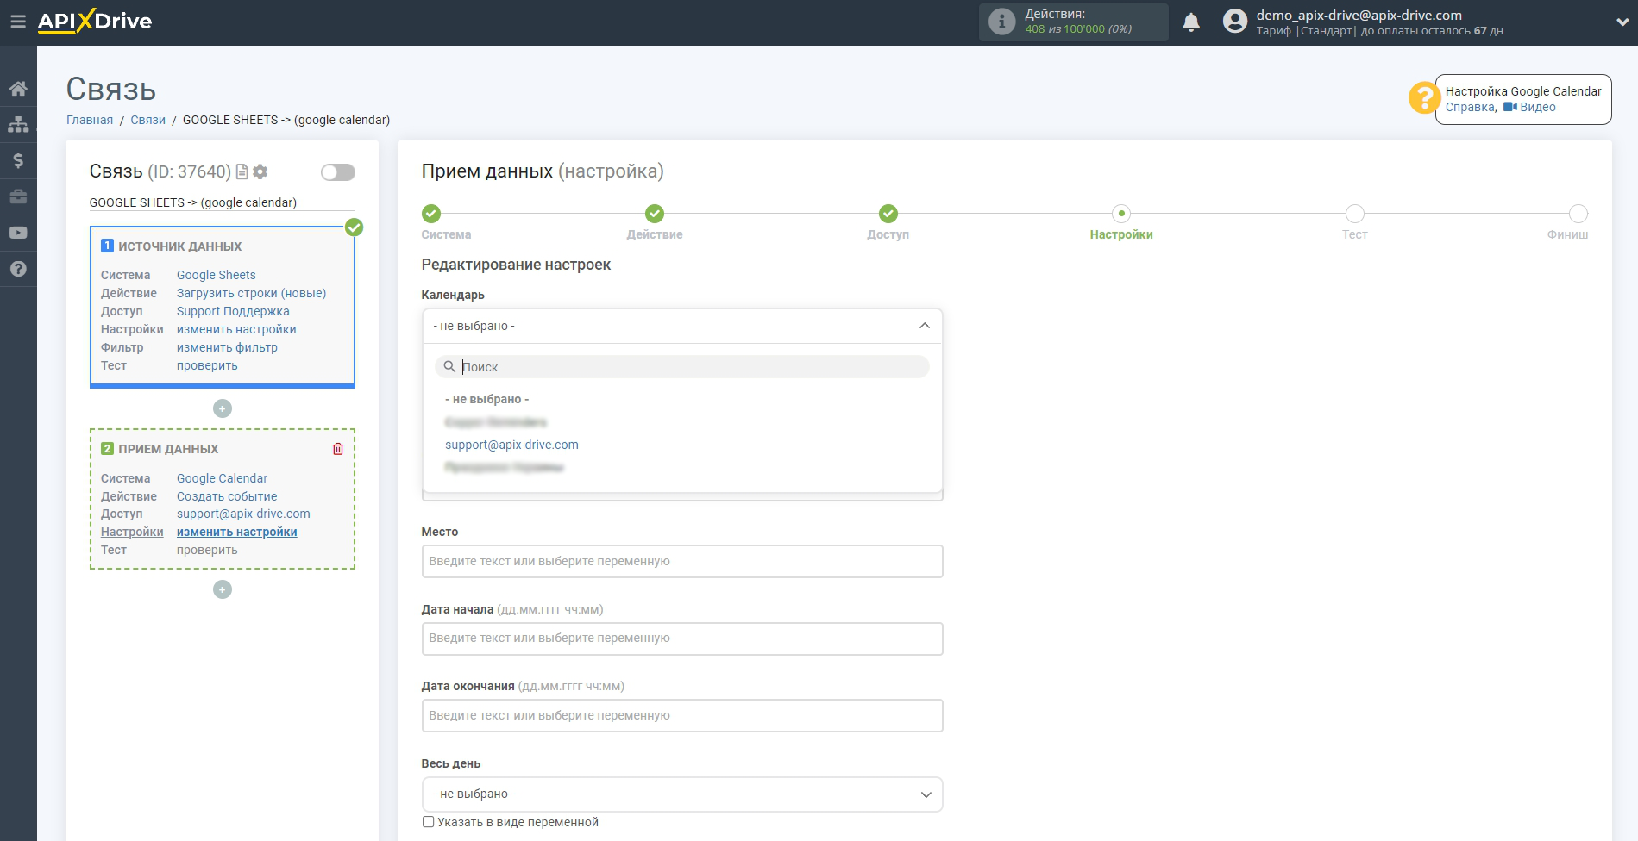The height and width of the screenshot is (841, 1638).
Task: Click receiver support@apix-drive.com access link
Action: point(243,514)
